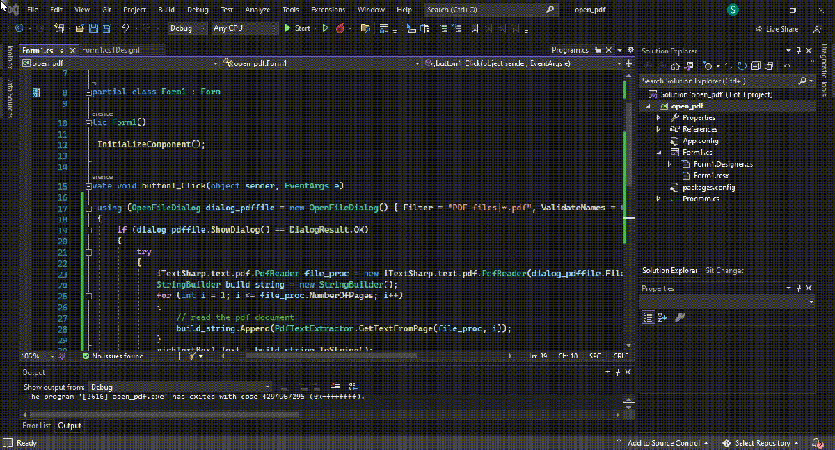Open the Debug configuration dropdown

tap(187, 28)
